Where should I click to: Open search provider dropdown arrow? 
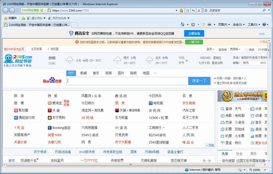(x=269, y=11)
